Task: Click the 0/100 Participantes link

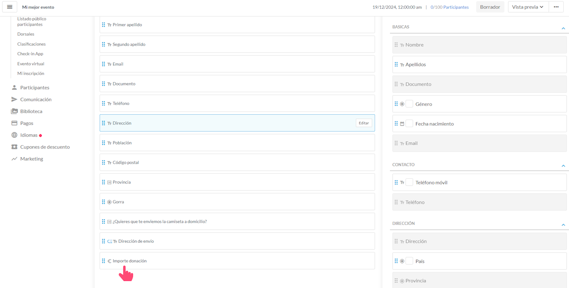Action: coord(449,7)
